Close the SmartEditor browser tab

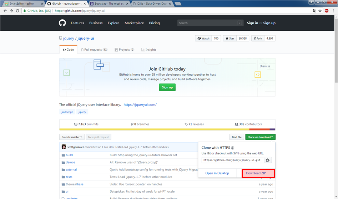(42, 4)
